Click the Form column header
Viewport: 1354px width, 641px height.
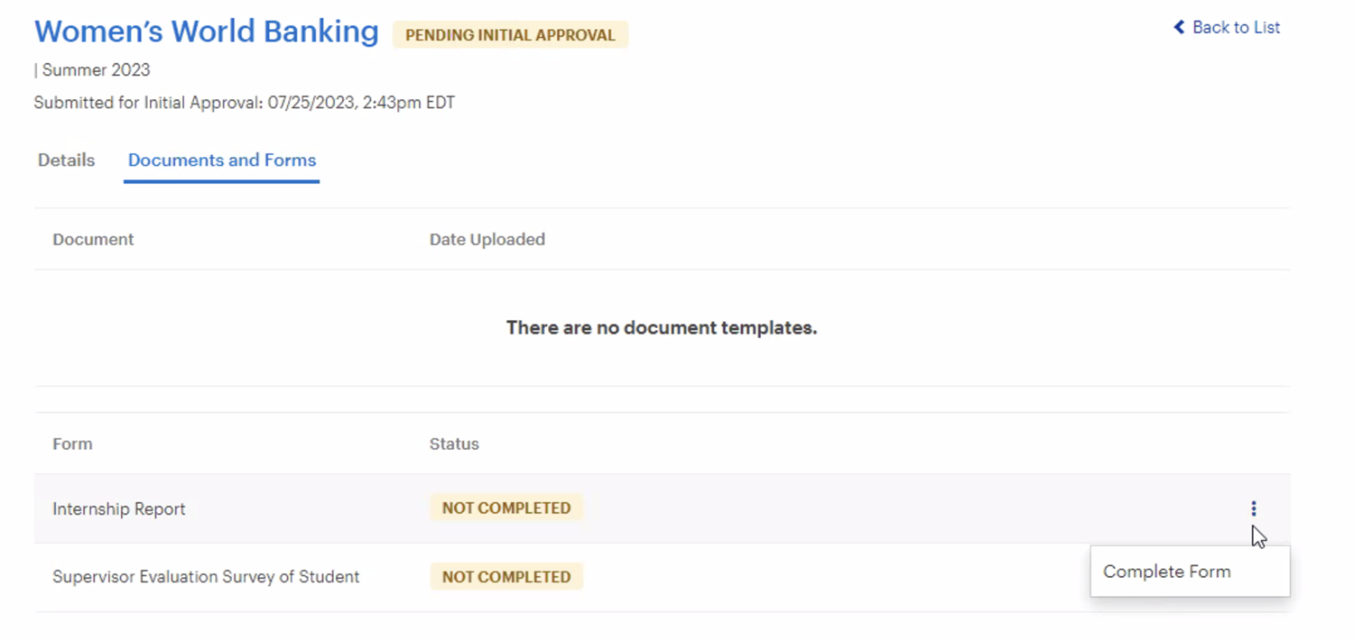click(72, 444)
